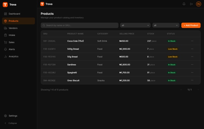The width and height of the screenshot is (204, 129).
Task: Click the Dashboard grid icon
Action: click(6, 14)
